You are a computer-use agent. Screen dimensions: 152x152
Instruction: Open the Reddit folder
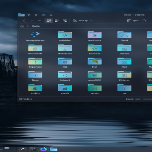(65, 88)
